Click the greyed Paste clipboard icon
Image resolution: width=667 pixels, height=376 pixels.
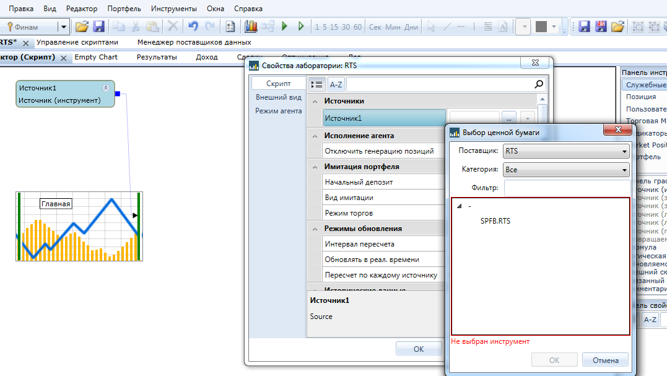click(152, 27)
